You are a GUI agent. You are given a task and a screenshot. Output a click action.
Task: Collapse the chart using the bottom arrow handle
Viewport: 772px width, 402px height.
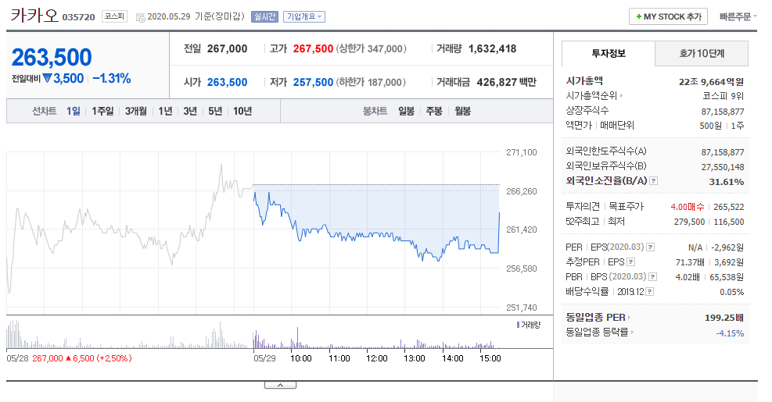pyautogui.click(x=280, y=385)
